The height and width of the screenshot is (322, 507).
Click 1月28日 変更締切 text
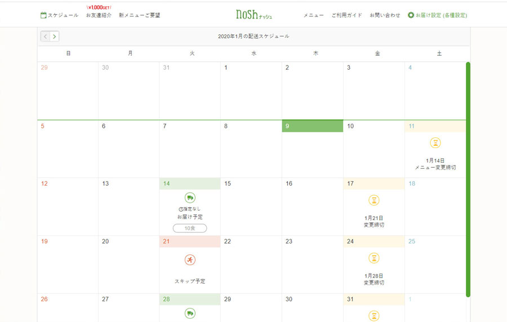(x=374, y=279)
